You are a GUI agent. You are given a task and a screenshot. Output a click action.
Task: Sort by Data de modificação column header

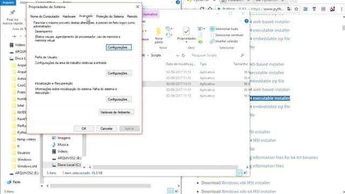pyautogui.click(x=181, y=64)
